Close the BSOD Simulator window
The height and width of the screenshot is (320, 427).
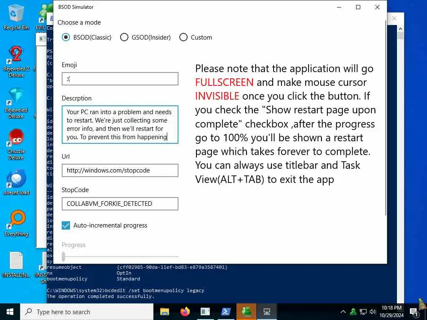click(377, 7)
